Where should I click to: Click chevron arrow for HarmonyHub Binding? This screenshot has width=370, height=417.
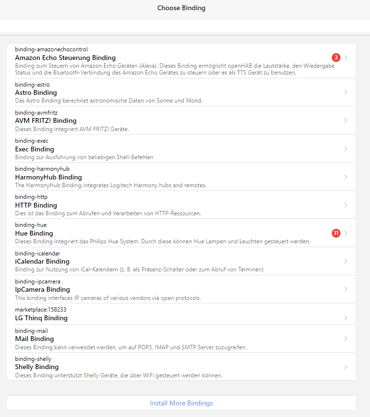(x=346, y=177)
